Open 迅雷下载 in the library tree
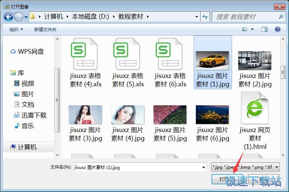This screenshot has height=192, width=289. (x=34, y=115)
